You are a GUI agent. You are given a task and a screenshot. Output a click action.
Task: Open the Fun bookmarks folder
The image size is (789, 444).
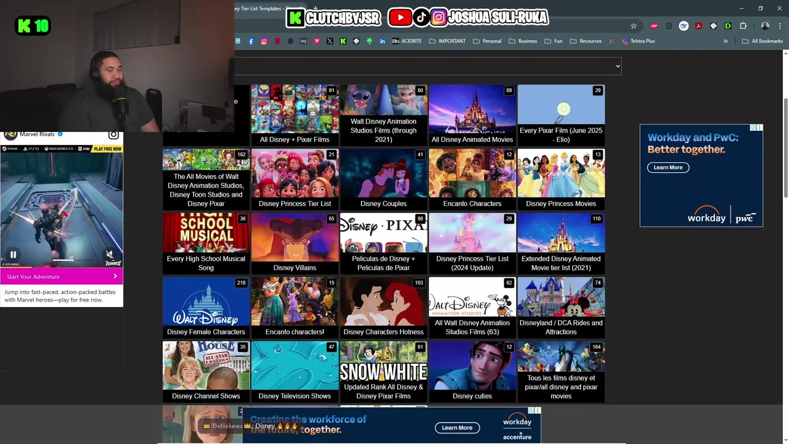click(554, 41)
